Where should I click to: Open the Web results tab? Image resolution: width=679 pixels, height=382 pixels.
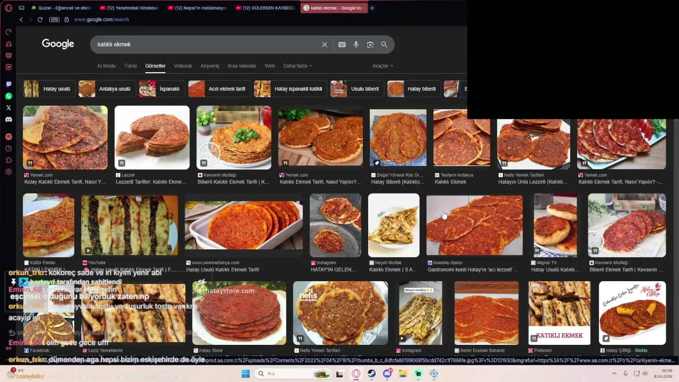coord(270,66)
